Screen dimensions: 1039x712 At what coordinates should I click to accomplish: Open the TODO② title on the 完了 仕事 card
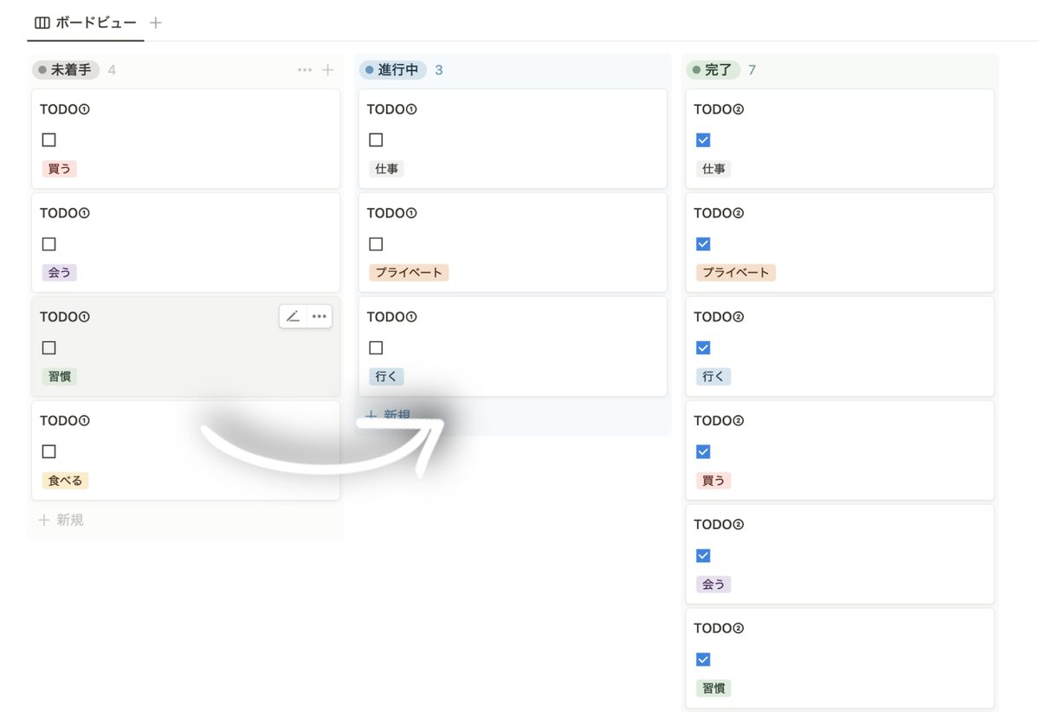[x=720, y=109]
